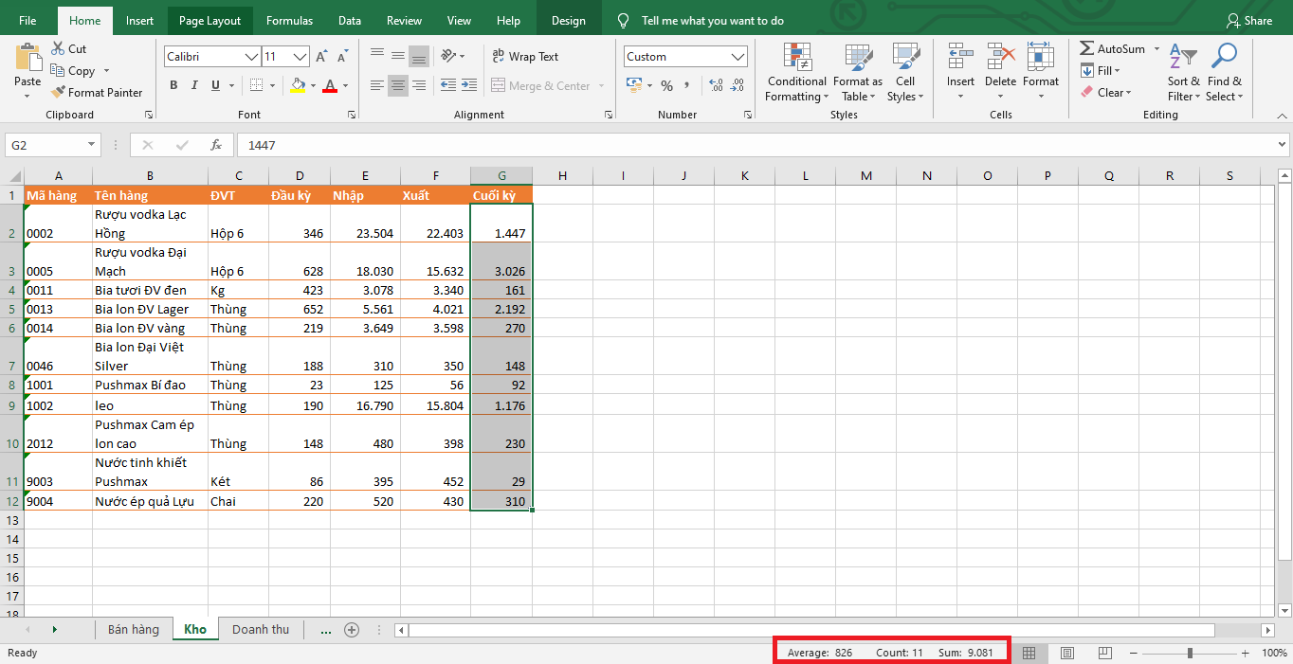Click the Format Painter brush icon
Image resolution: width=1293 pixels, height=664 pixels.
58,93
